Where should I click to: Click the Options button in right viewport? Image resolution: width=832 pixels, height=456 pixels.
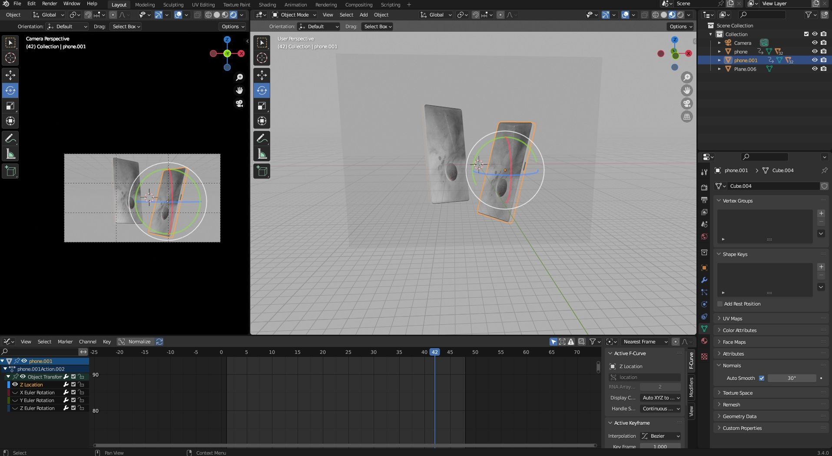point(680,27)
